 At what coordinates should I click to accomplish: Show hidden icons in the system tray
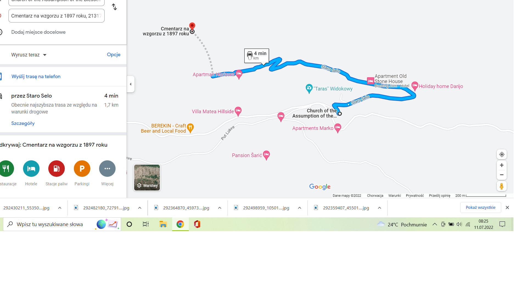tap(435, 224)
